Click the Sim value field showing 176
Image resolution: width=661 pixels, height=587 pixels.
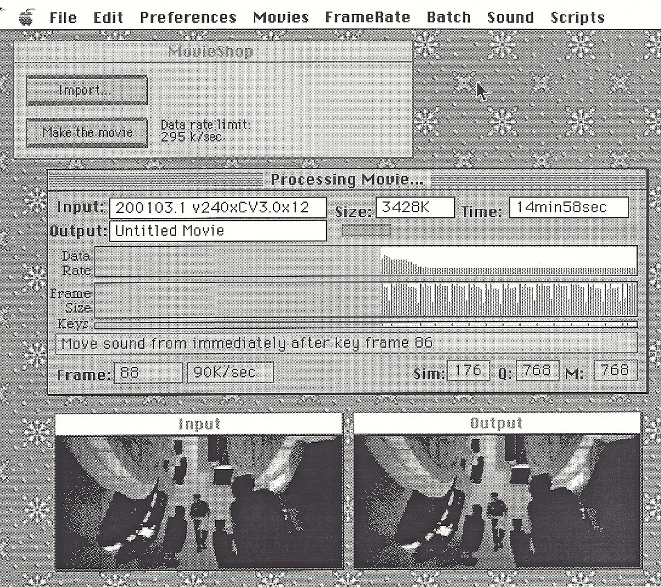click(x=468, y=370)
